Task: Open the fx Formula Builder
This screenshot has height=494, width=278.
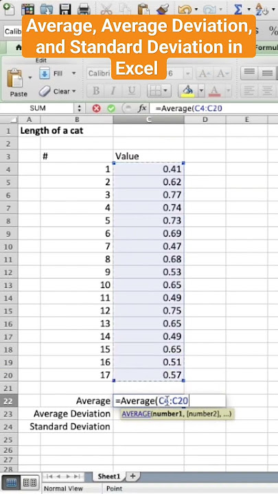Action: pyautogui.click(x=142, y=108)
